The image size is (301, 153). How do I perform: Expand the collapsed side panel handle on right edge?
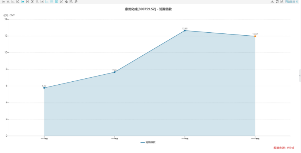[300, 75]
